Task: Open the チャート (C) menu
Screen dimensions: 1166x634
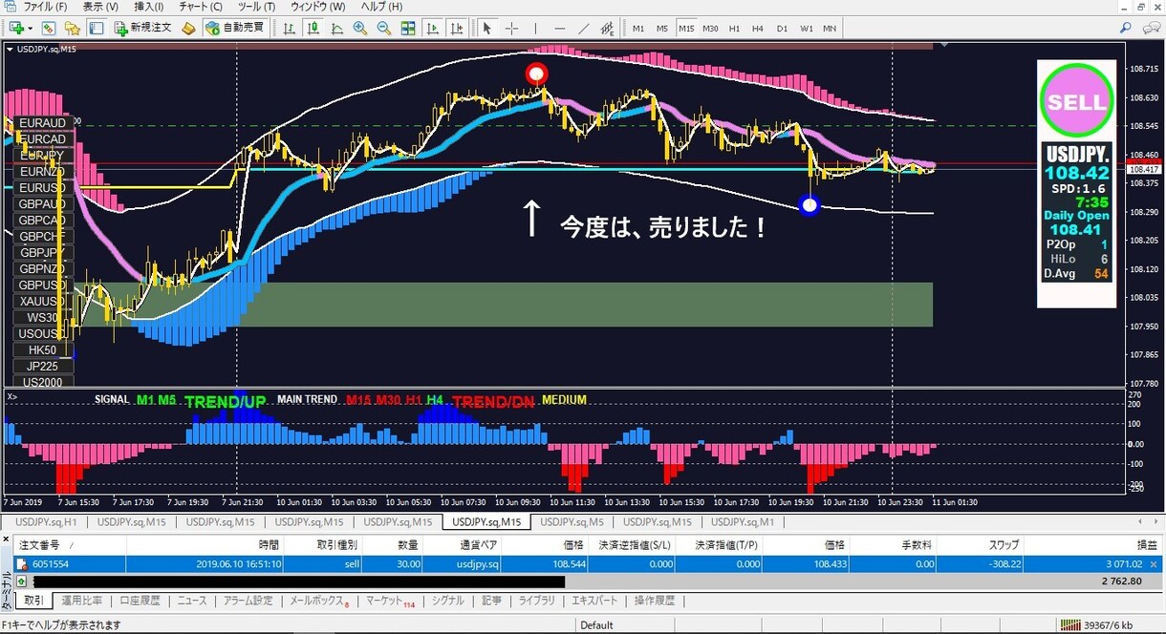Action: click(x=201, y=7)
